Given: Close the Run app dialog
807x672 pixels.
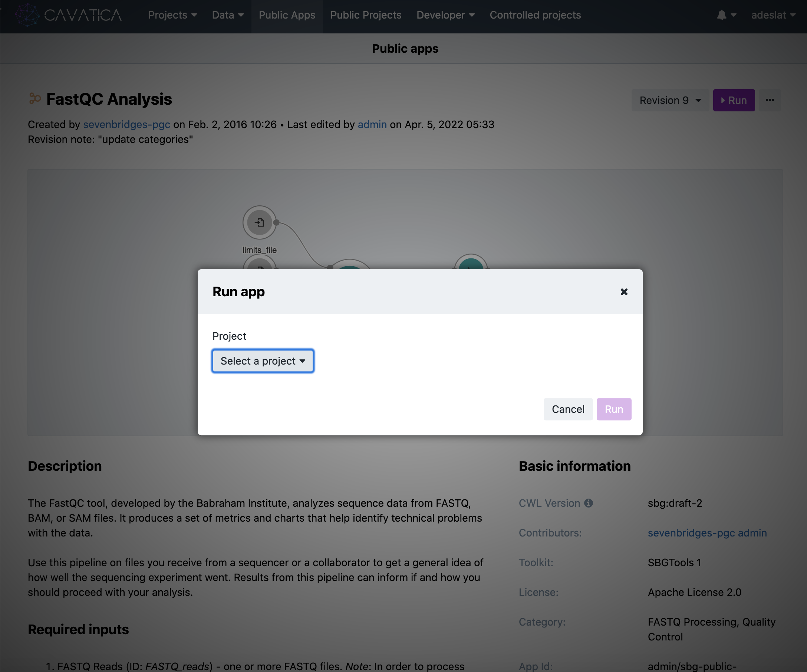Looking at the screenshot, I should [x=624, y=292].
